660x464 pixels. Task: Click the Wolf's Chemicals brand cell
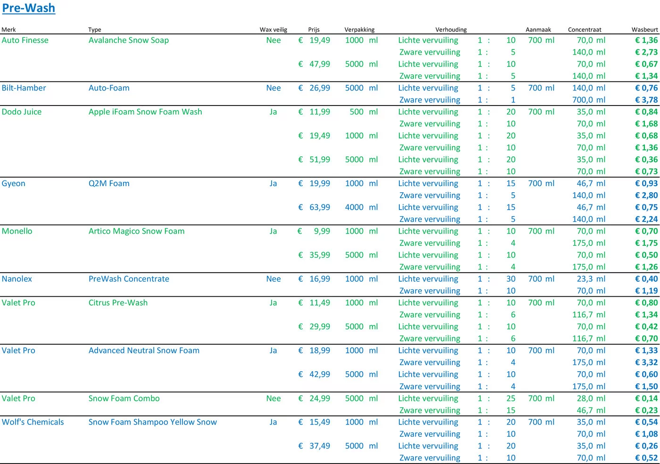[33, 422]
